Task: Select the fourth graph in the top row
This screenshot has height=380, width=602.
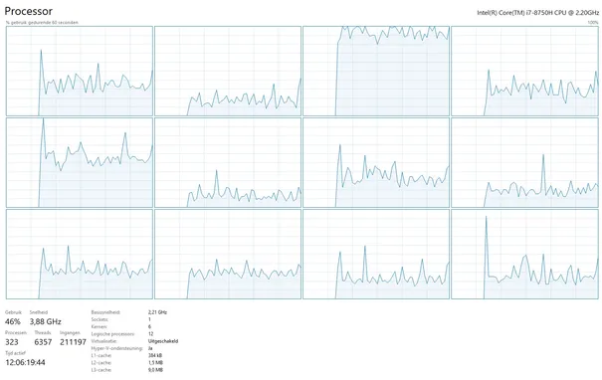Action: [x=524, y=71]
